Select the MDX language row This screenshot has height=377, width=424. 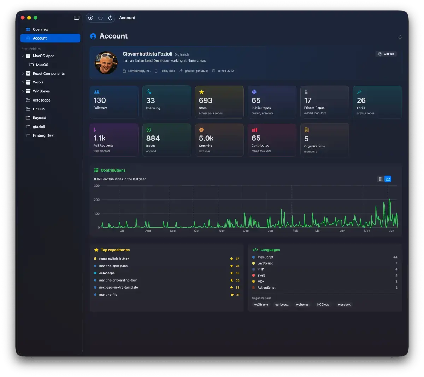click(x=325, y=282)
